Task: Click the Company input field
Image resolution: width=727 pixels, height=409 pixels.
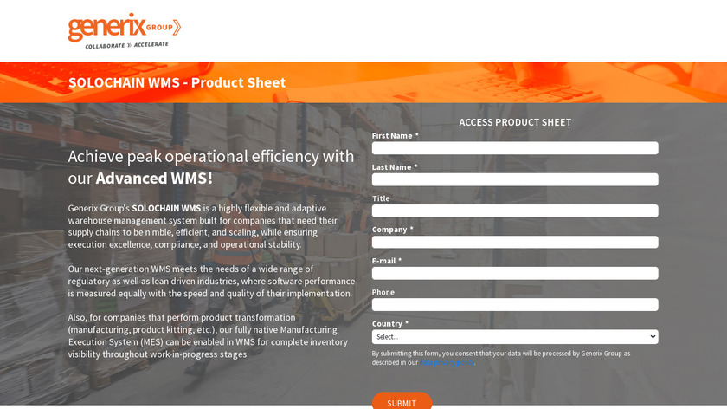Action: [x=515, y=242]
